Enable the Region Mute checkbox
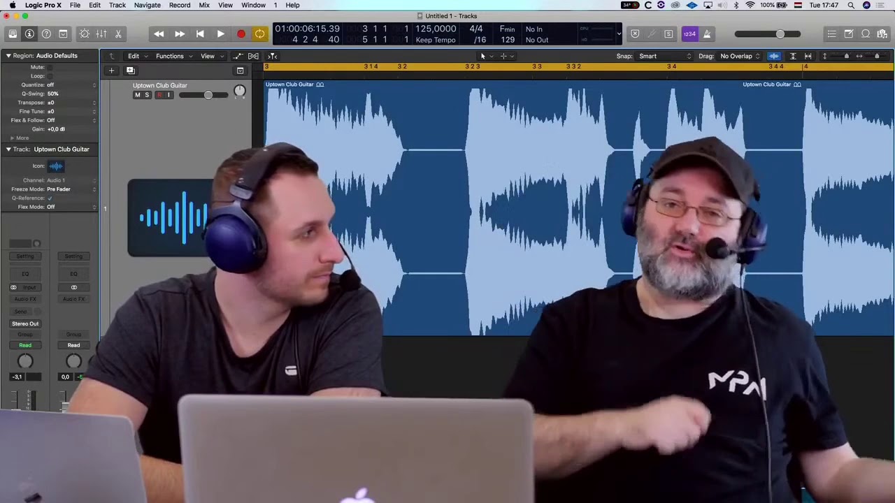This screenshot has height=503, width=895. (x=50, y=67)
